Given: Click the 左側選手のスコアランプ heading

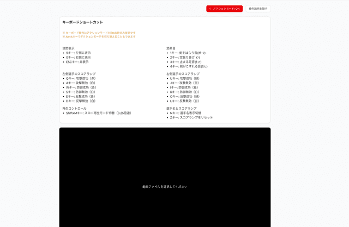Looking at the screenshot, I should 79,74.
